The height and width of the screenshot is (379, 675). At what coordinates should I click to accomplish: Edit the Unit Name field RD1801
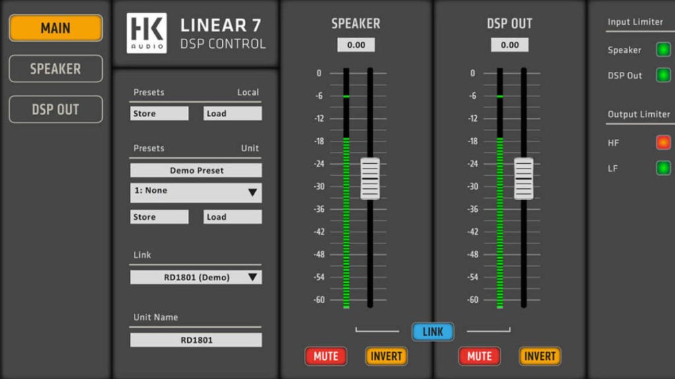[196, 340]
